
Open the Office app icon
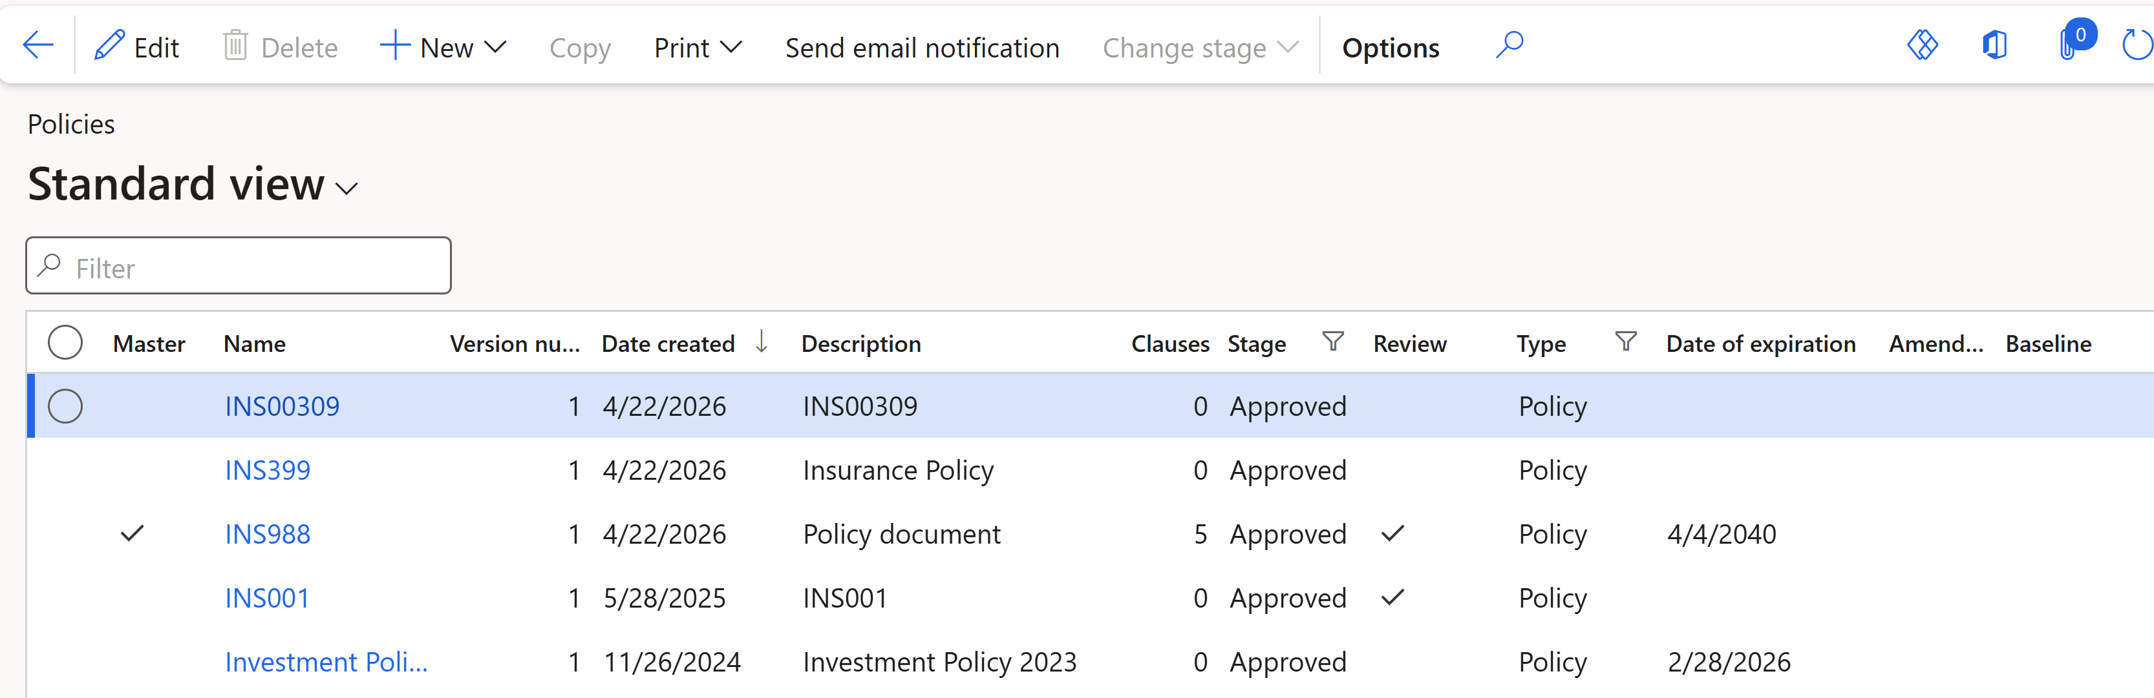tap(1994, 45)
